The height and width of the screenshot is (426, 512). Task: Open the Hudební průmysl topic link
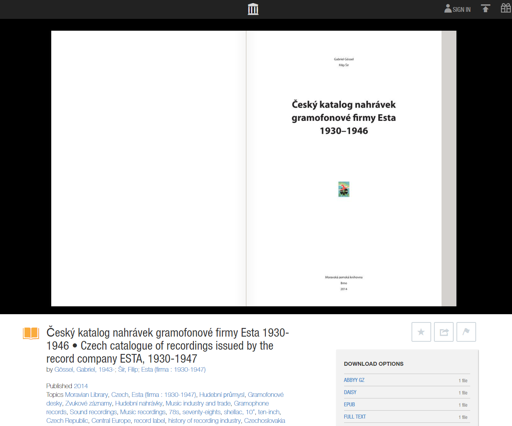[222, 395]
